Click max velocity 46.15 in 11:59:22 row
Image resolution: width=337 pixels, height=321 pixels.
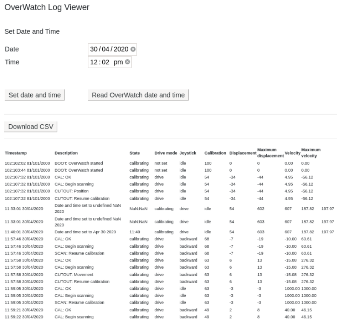coord(306,317)
